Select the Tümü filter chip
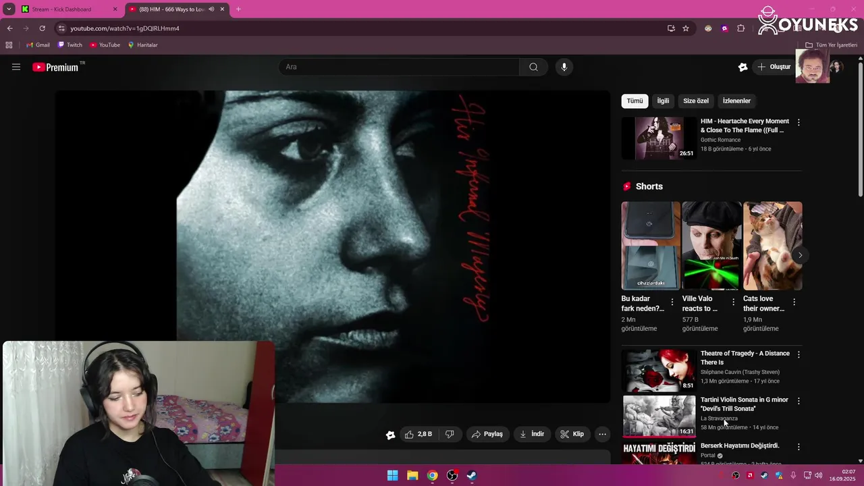Viewport: 864px width, 486px height. (x=634, y=101)
